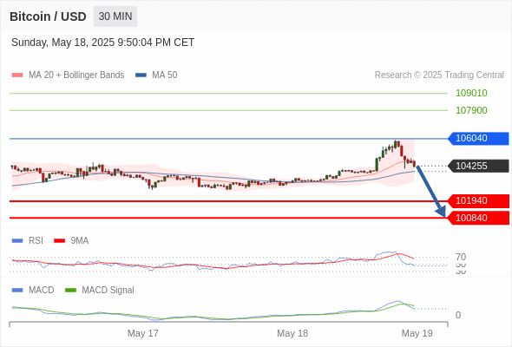Click the 30 MIN timeframe badge
The width and height of the screenshot is (512, 347).
(x=115, y=16)
